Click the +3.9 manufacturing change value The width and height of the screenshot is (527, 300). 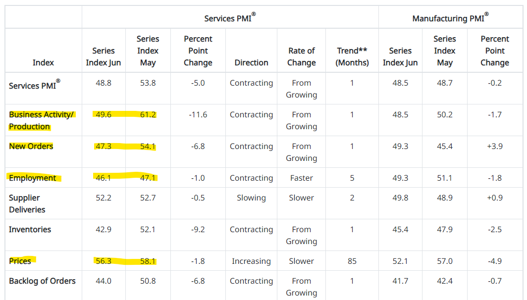pos(494,146)
